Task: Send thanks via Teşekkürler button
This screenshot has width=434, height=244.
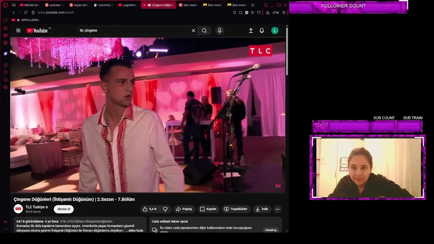Action: click(236, 209)
